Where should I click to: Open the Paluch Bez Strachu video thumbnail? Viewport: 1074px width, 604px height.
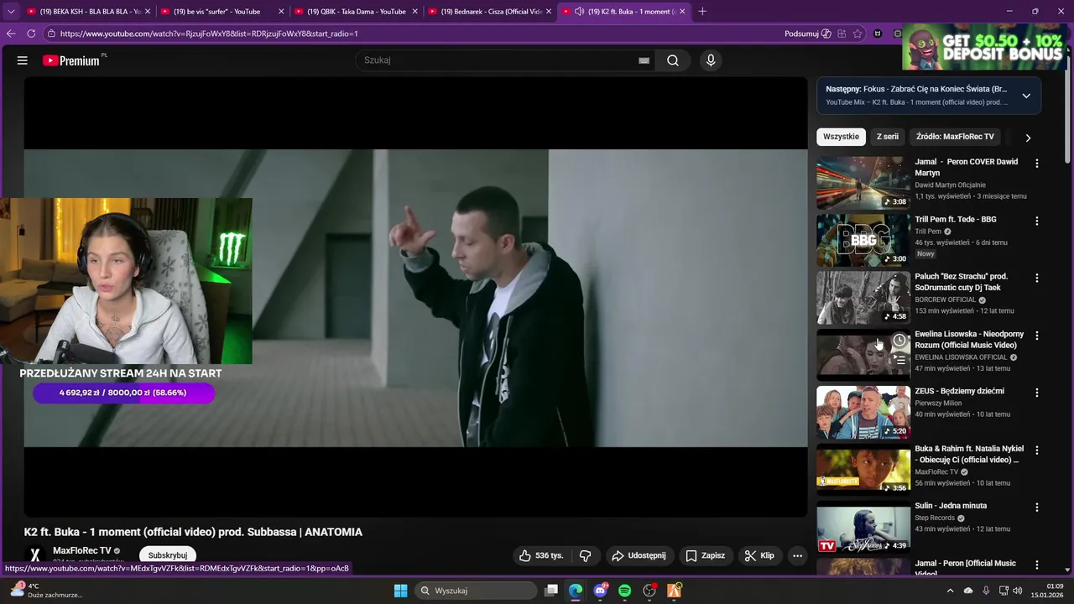click(863, 297)
